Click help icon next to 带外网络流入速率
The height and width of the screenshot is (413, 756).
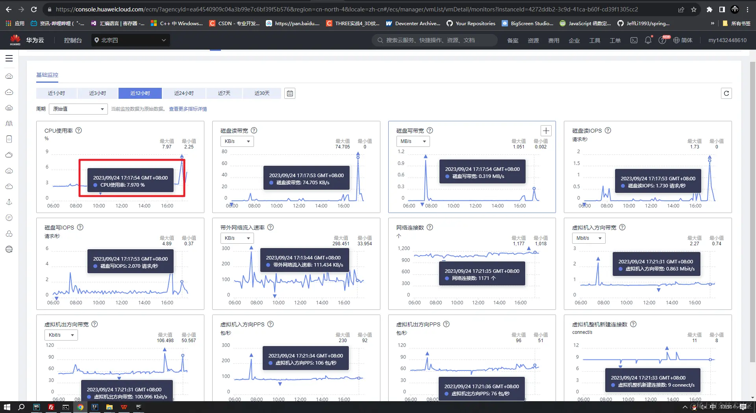coord(271,227)
